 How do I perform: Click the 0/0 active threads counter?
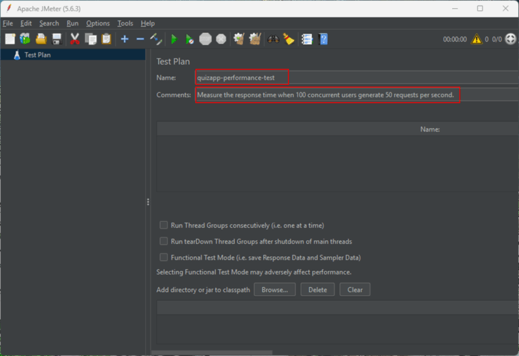click(x=497, y=39)
